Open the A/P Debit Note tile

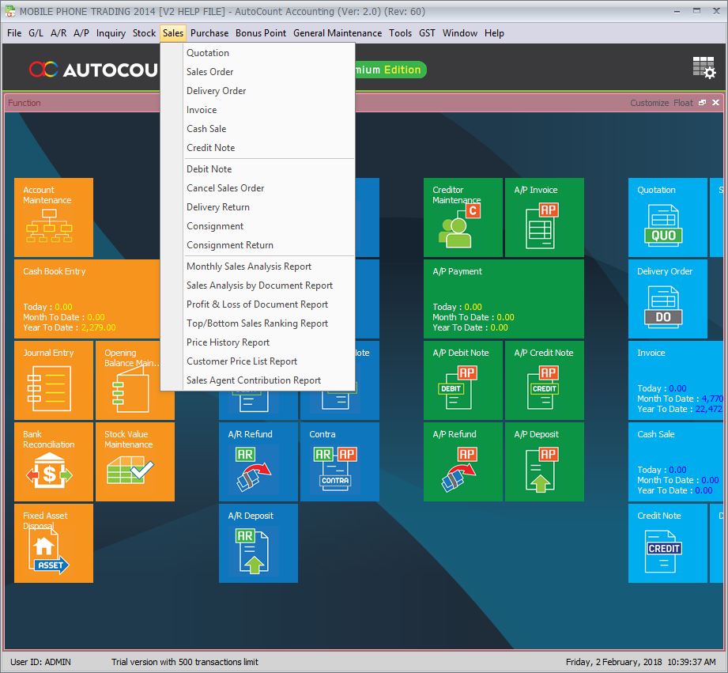point(462,380)
